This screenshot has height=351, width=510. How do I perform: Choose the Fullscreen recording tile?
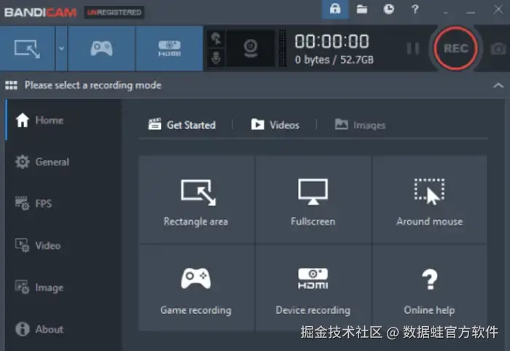coord(313,200)
